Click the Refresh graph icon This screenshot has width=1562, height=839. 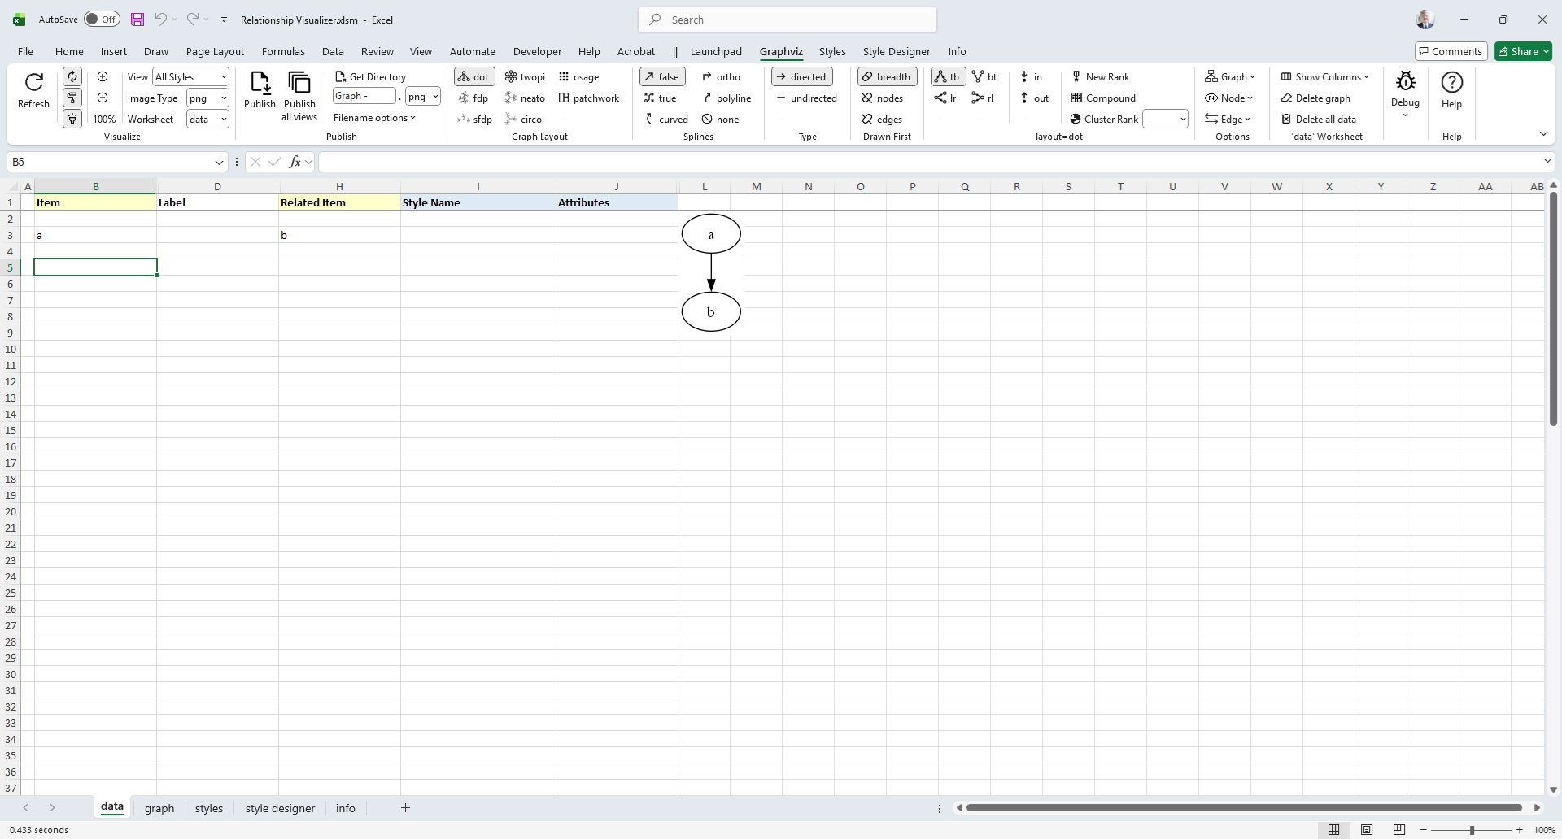pyautogui.click(x=33, y=83)
